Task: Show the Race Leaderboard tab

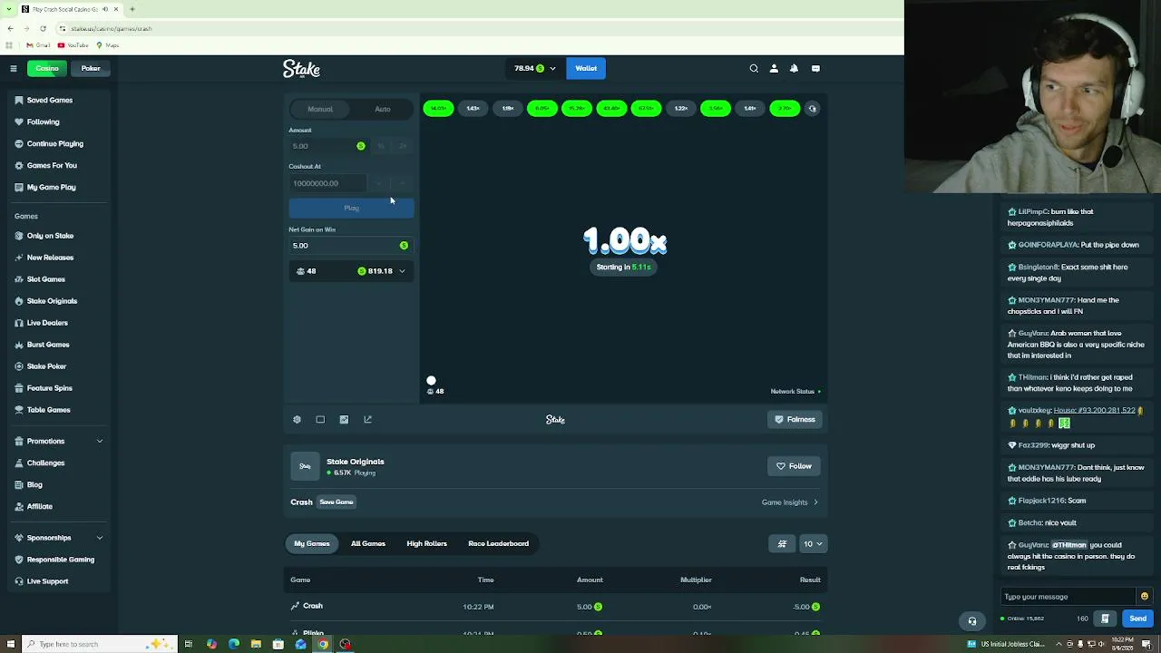Action: pos(498,543)
